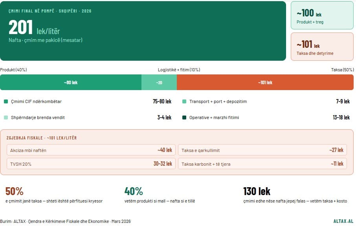
Task: Click the legend square for Transport + port + depozitim
Action: pyautogui.click(x=184, y=101)
